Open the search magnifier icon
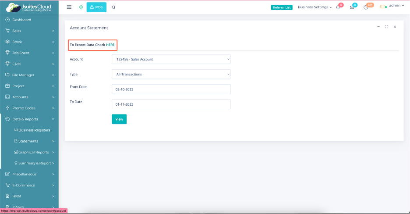 click(113, 7)
